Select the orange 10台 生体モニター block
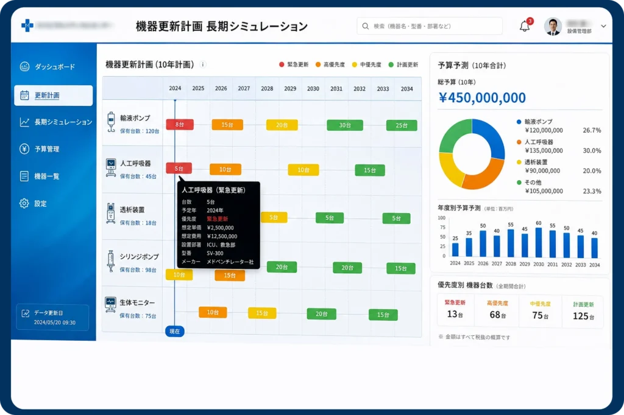 click(213, 312)
